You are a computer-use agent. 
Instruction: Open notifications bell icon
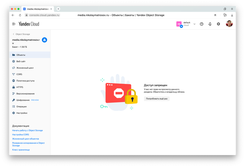(x=210, y=24)
